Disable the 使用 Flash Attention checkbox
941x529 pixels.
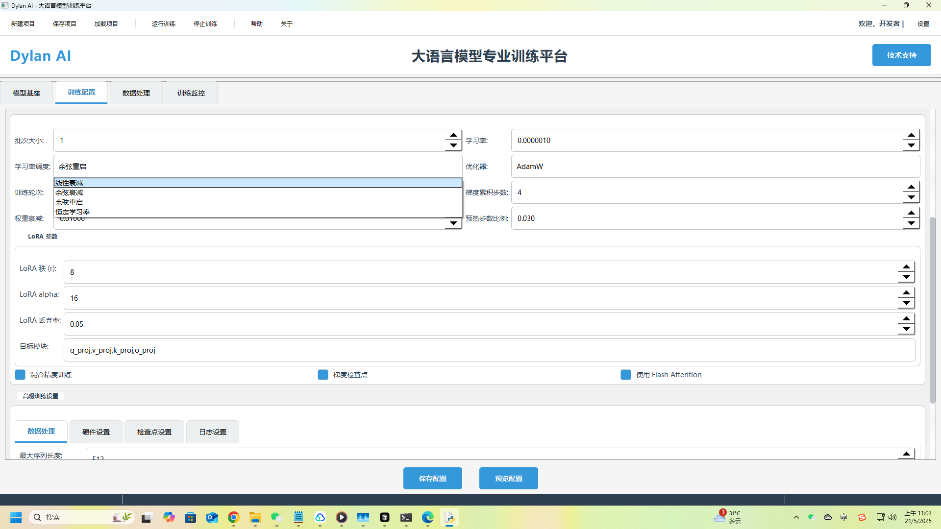point(626,375)
